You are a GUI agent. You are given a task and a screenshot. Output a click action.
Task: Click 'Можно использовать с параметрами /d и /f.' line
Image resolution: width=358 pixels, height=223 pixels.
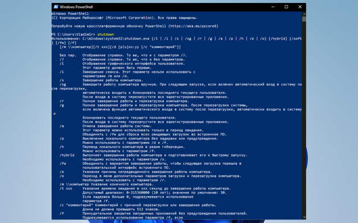125,142
